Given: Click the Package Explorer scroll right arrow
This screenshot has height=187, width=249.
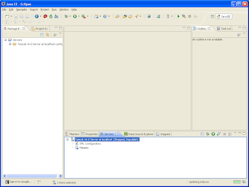Looking at the screenshot, I should 60,176.
